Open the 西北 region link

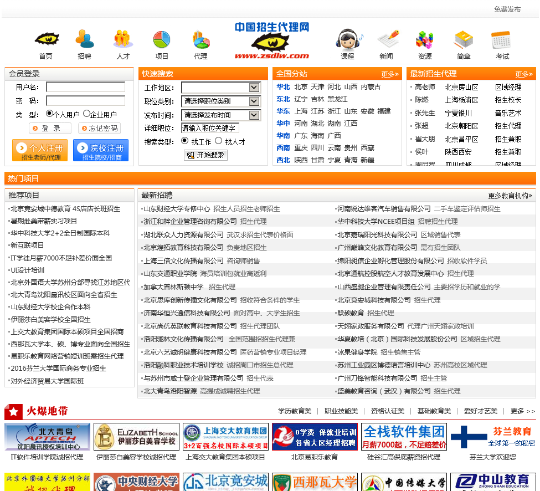point(283,160)
